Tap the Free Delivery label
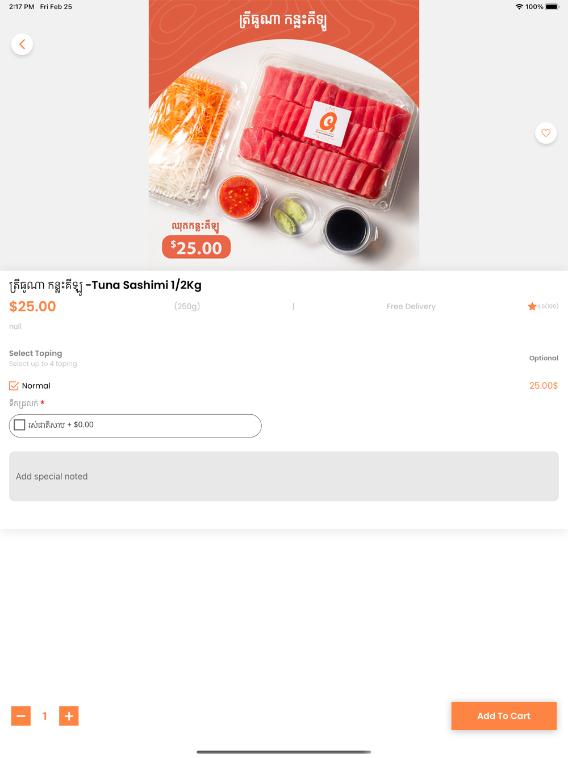The width and height of the screenshot is (568, 758). point(411,306)
